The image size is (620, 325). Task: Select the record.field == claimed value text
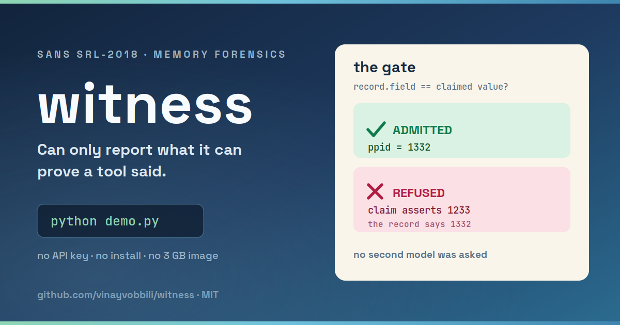[x=431, y=87]
